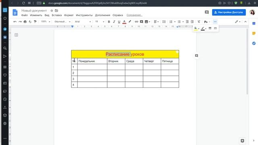This screenshot has height=145, width=258.
Task: Add a comment from toolbar icon
Action: pyautogui.click(x=141, y=22)
